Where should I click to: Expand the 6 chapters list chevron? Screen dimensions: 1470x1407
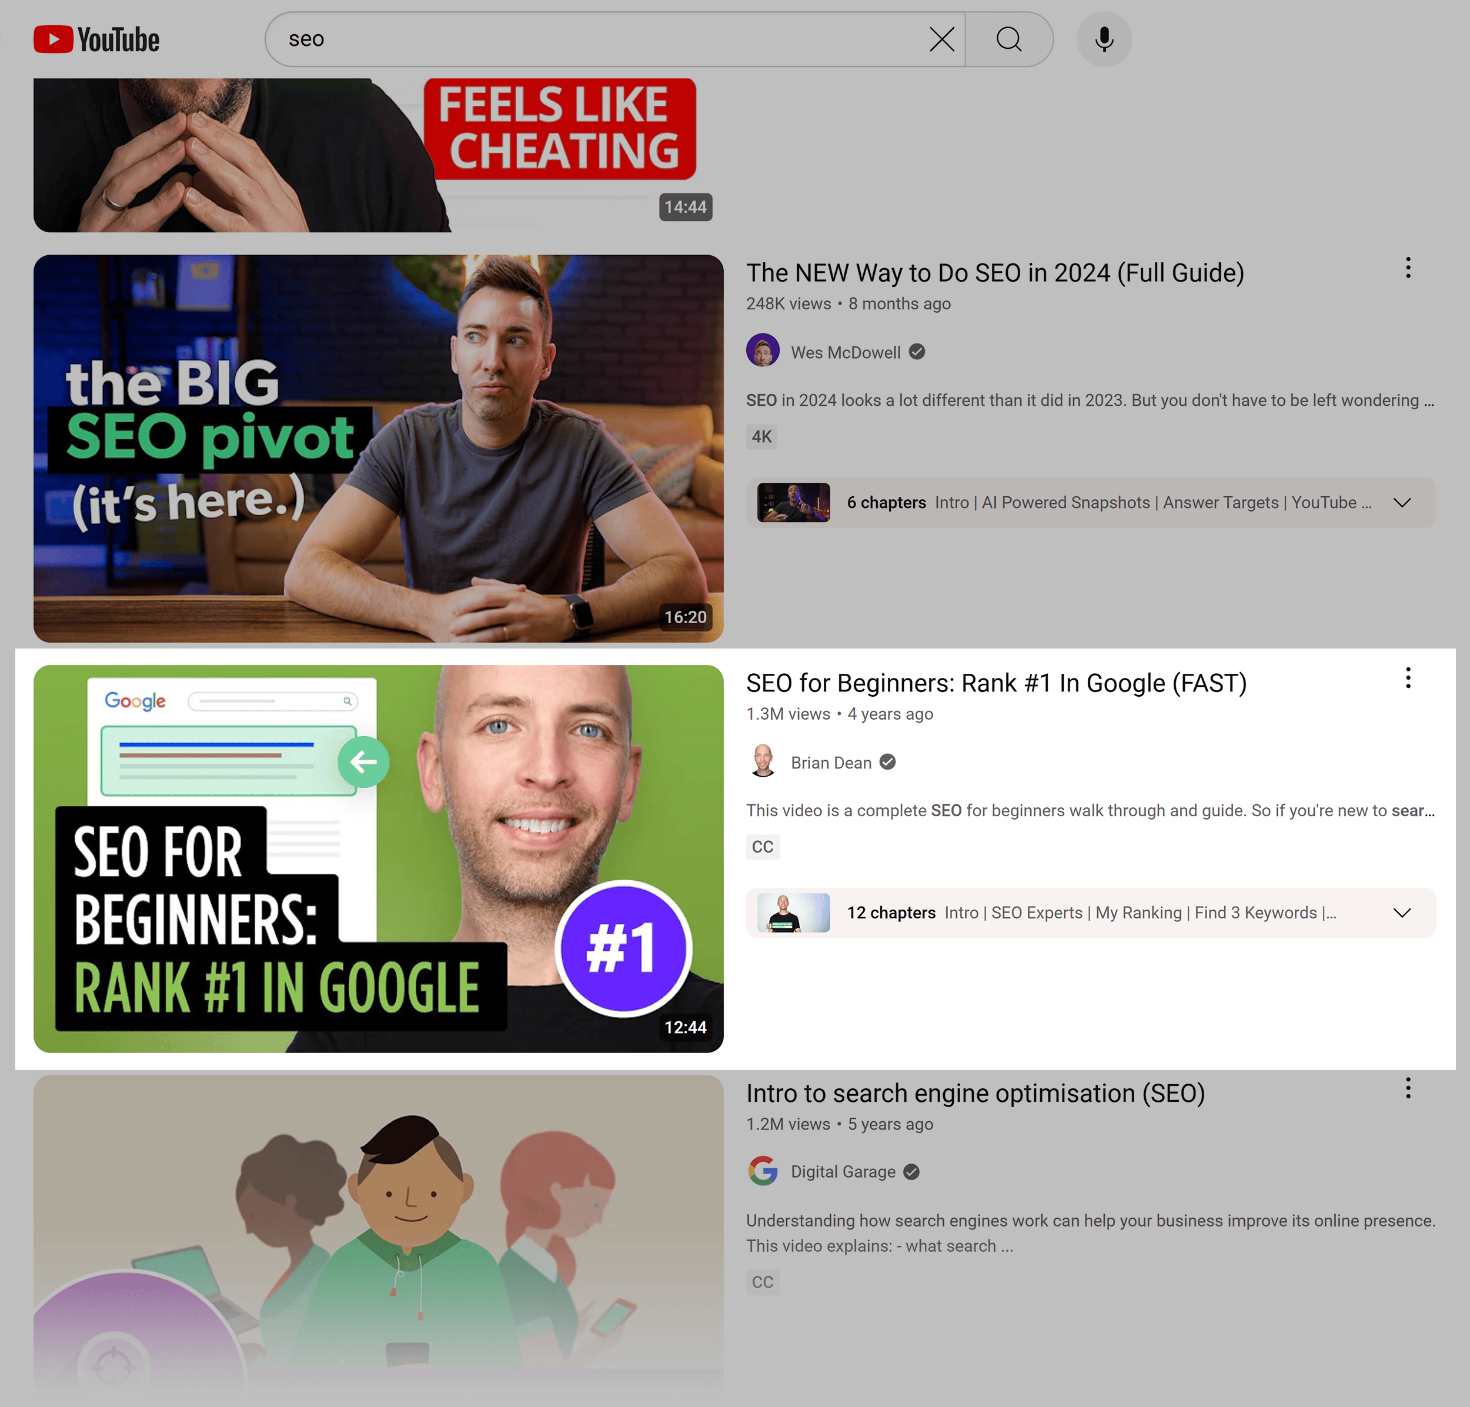[1402, 503]
